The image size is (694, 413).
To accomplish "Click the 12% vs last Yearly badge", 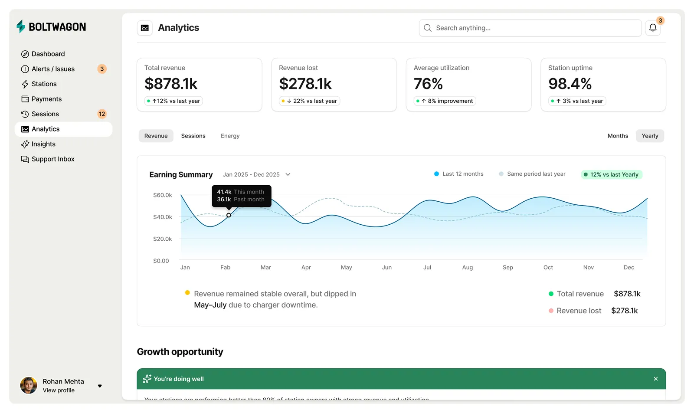I will tap(612, 174).
